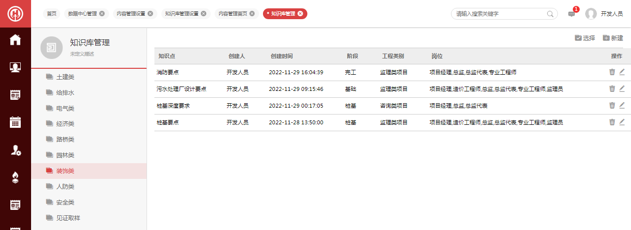This screenshot has width=631, height=230.
Task: Edit the 桩基要点 row
Action: [622, 122]
